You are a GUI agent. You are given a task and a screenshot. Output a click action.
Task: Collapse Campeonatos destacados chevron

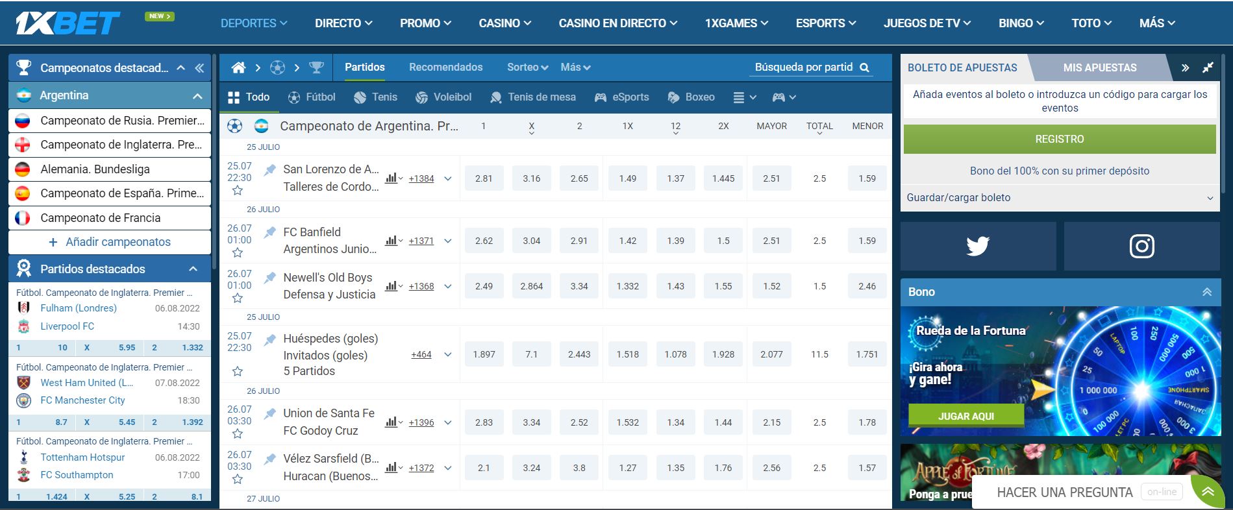[x=181, y=67]
